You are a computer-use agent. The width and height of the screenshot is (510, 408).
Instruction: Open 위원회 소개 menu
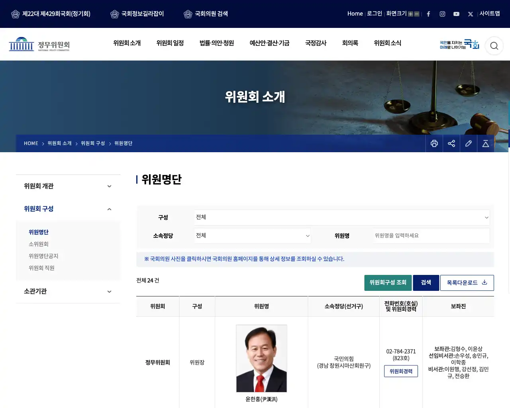127,43
